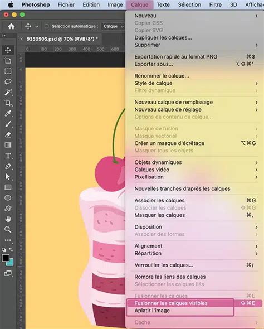Choose Créer un masque d'écrêtage

(x=169, y=143)
